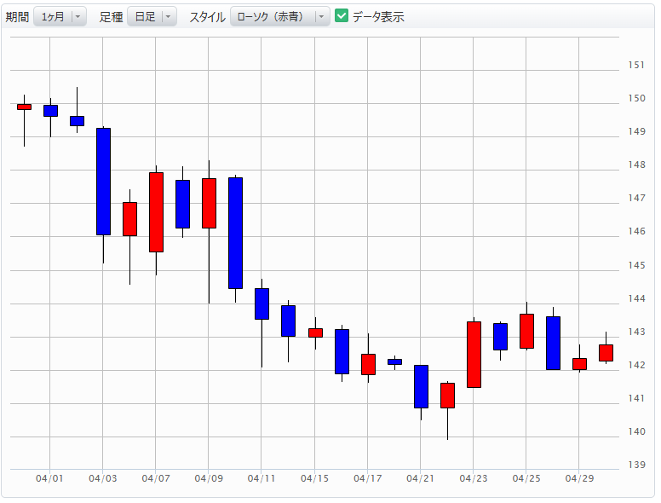Click the red candlestick at 04/07
The image size is (661, 503).
click(157, 212)
